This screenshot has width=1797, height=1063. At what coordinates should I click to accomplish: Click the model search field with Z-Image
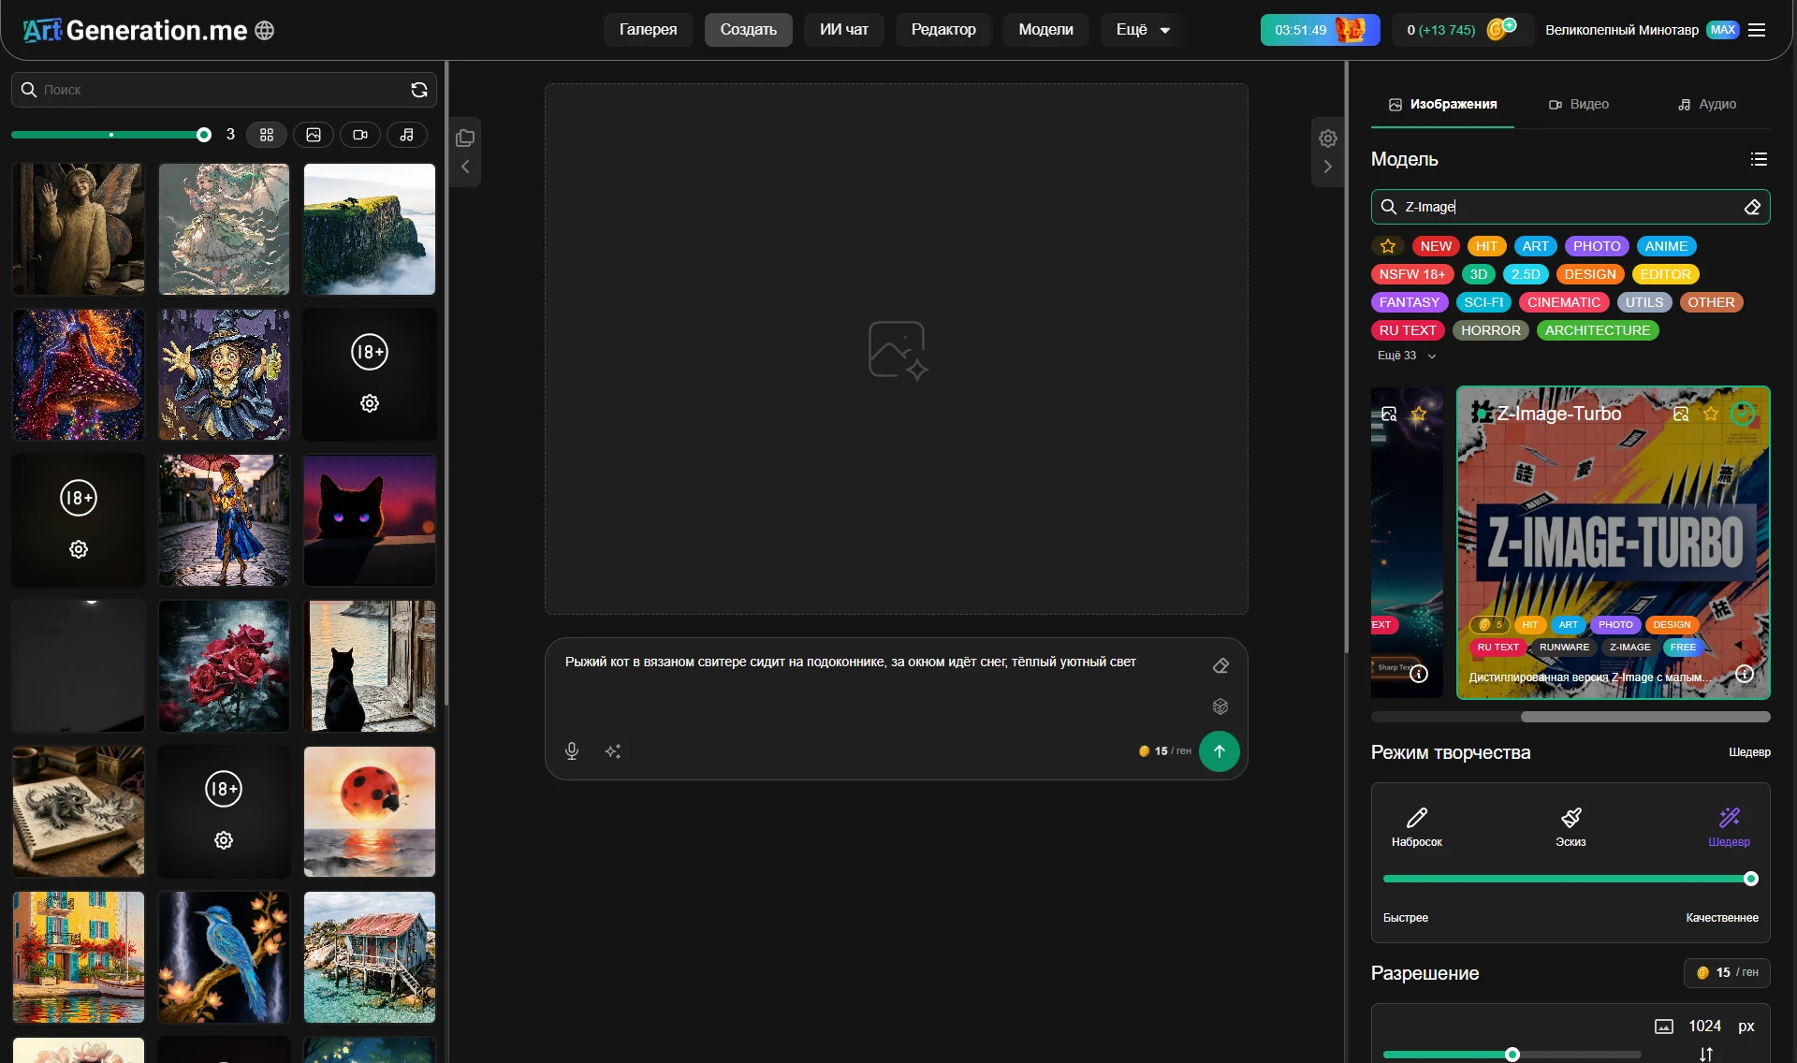pyautogui.click(x=1571, y=207)
